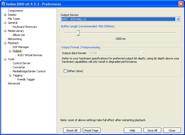Collapse the General tree node
185x135 pixels.
tap(5, 23)
